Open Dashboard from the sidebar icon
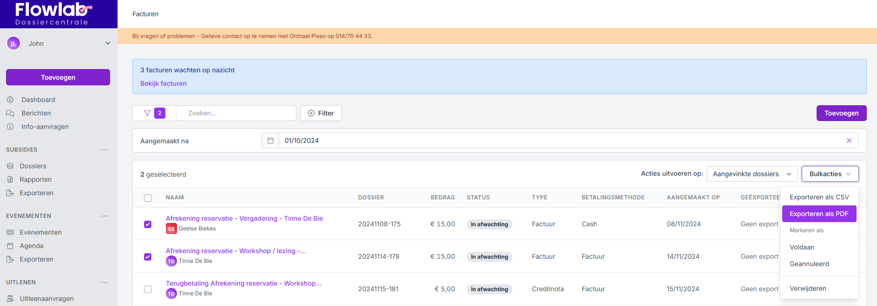 [10, 100]
